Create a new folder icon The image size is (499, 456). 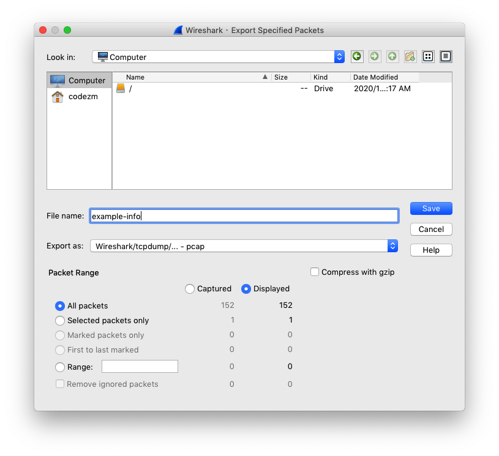(410, 56)
